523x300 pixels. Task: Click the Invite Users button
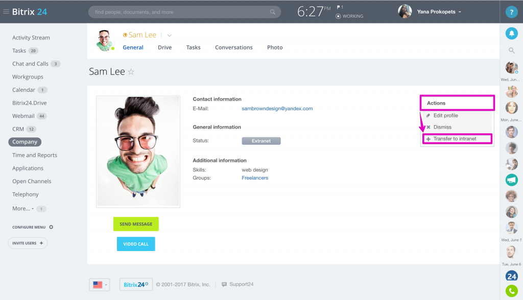click(28, 243)
